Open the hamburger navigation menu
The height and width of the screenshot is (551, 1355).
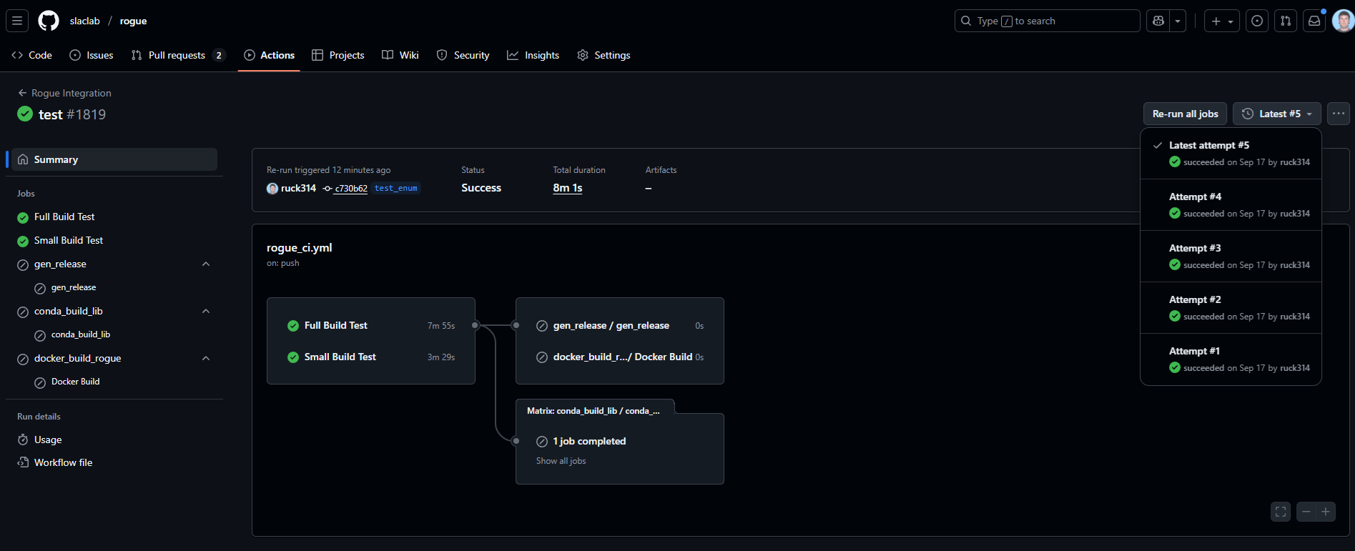coord(18,21)
